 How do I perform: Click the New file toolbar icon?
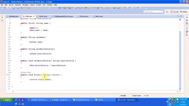(2, 8)
